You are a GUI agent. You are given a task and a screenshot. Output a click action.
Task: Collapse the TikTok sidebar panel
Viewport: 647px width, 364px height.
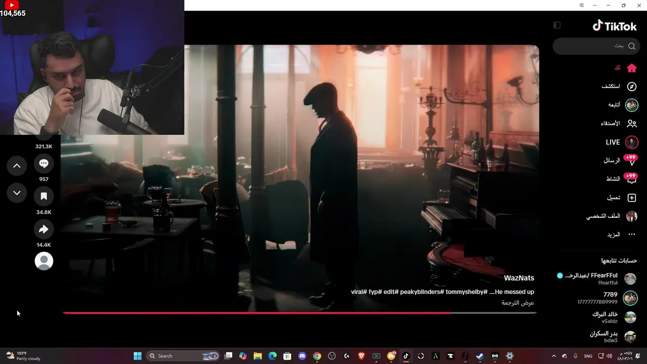click(557, 25)
